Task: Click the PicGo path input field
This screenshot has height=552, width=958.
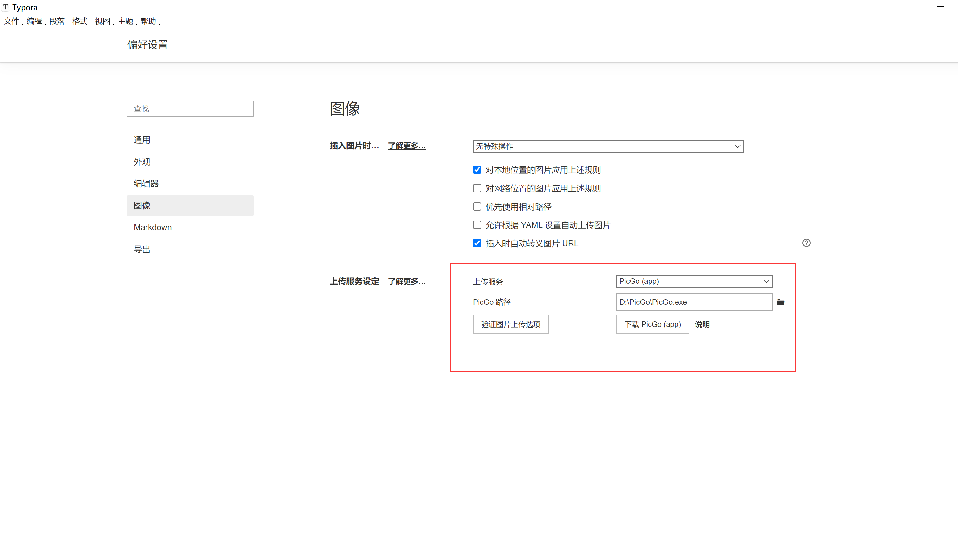Action: tap(694, 302)
